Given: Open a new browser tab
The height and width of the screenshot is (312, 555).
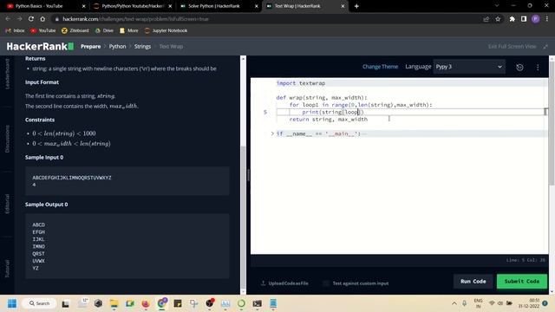Looking at the screenshot, I should [356, 6].
